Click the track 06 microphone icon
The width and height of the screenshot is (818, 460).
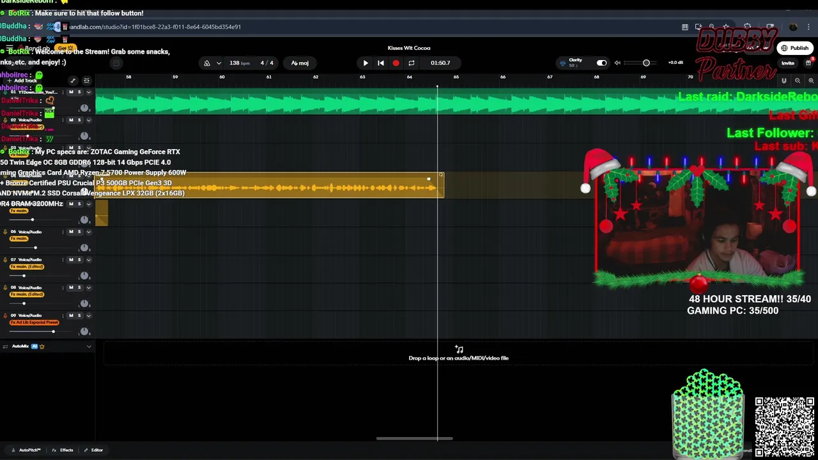(5, 232)
